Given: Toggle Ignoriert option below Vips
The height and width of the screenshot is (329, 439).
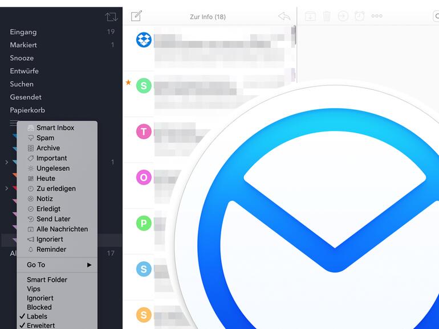Looking at the screenshot, I should tap(57, 298).
